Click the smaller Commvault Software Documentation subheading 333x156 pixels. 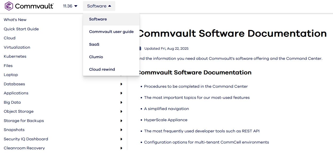pos(194,73)
